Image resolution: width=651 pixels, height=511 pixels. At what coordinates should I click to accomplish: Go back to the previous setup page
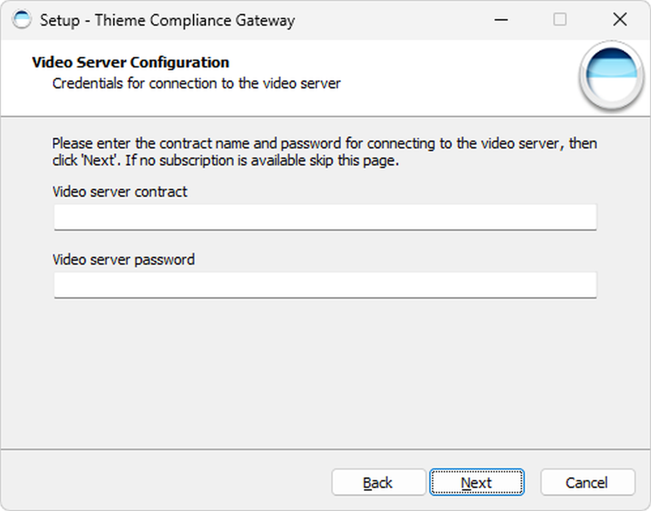click(378, 482)
